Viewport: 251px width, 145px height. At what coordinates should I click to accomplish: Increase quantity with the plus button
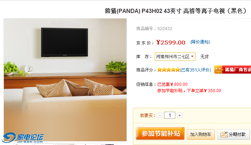tap(179, 116)
